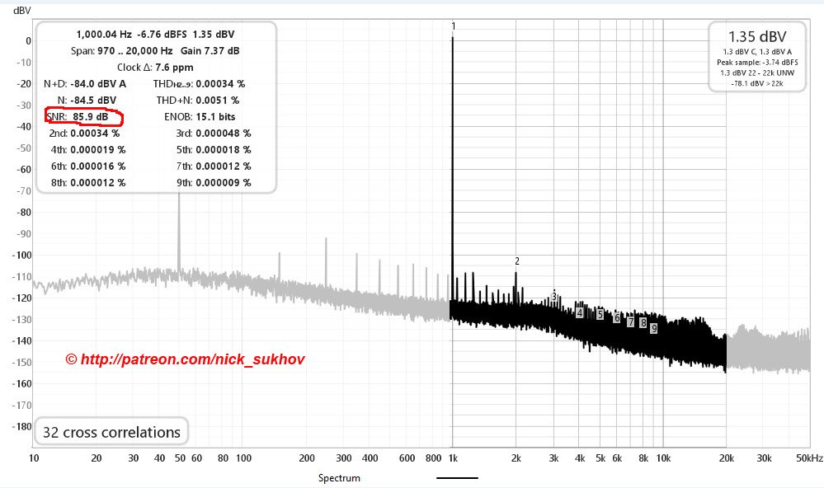
Task: Click the 50 Hz mains peak
Action: [x=179, y=231]
